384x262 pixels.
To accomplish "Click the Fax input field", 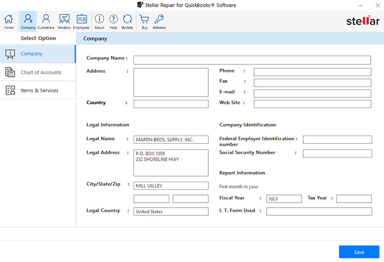I will (x=312, y=83).
